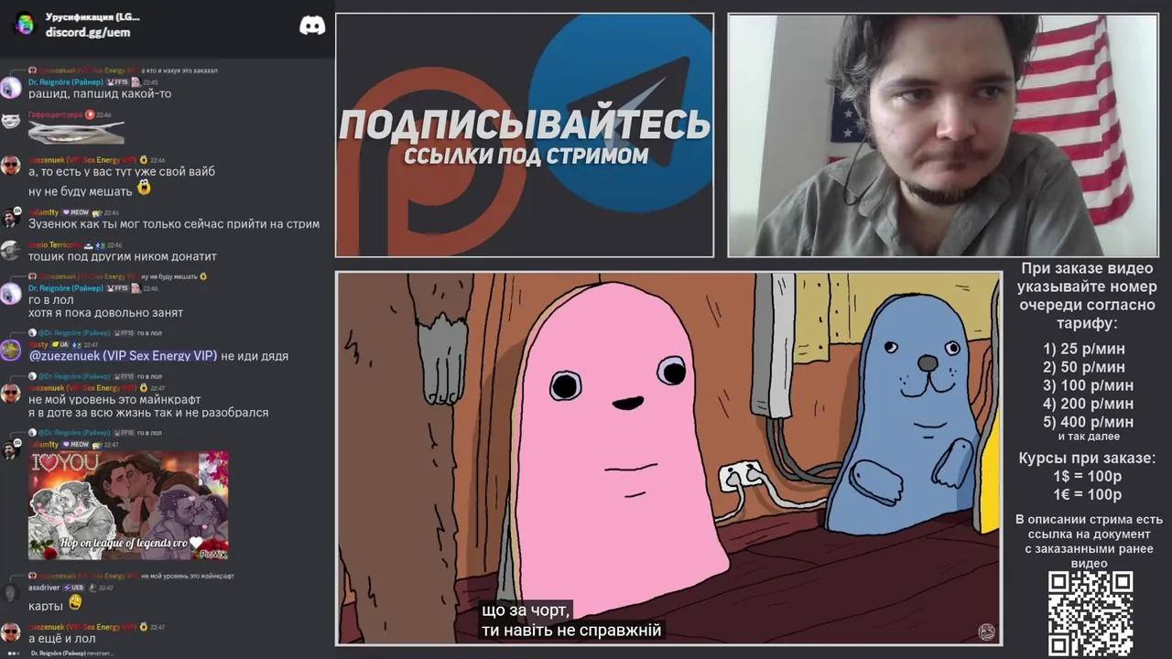Click tariff line "3) 100 р/мин"
1172x659 pixels.
pos(1088,385)
